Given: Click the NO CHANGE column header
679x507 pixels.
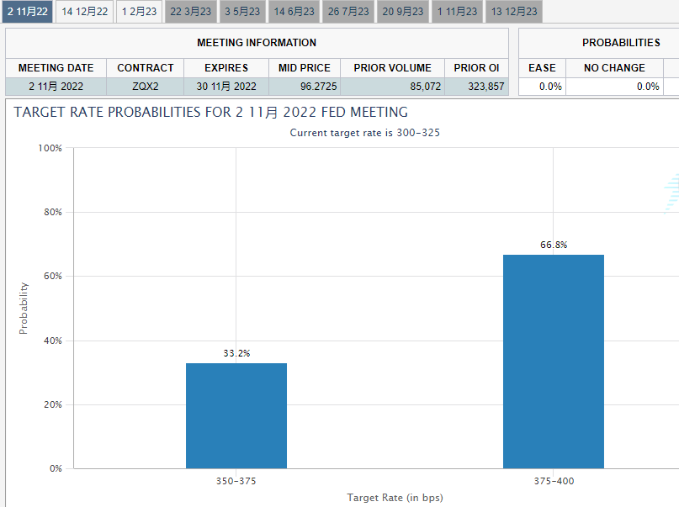Looking at the screenshot, I should [x=614, y=67].
